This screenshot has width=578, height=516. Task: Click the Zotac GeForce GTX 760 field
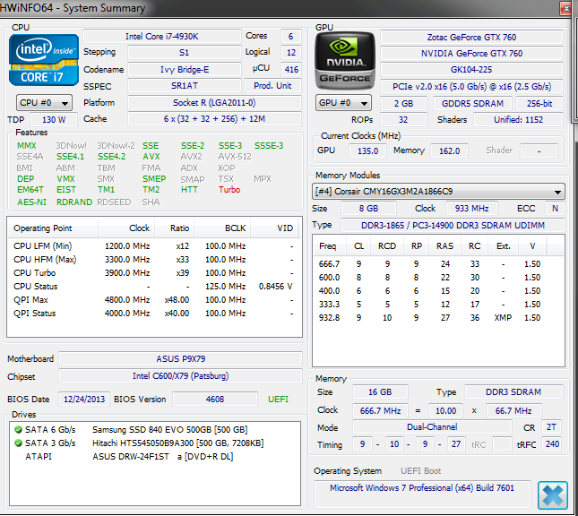[471, 38]
